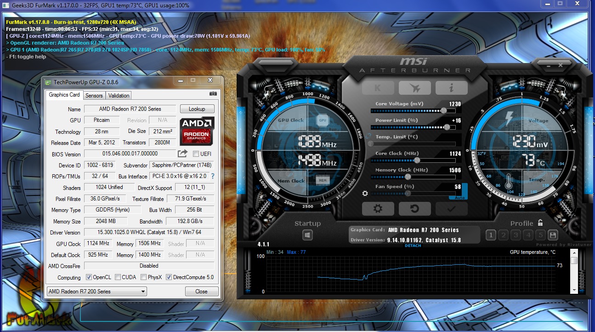Click the camera screenshot icon in GPU-Z

pos(213,94)
